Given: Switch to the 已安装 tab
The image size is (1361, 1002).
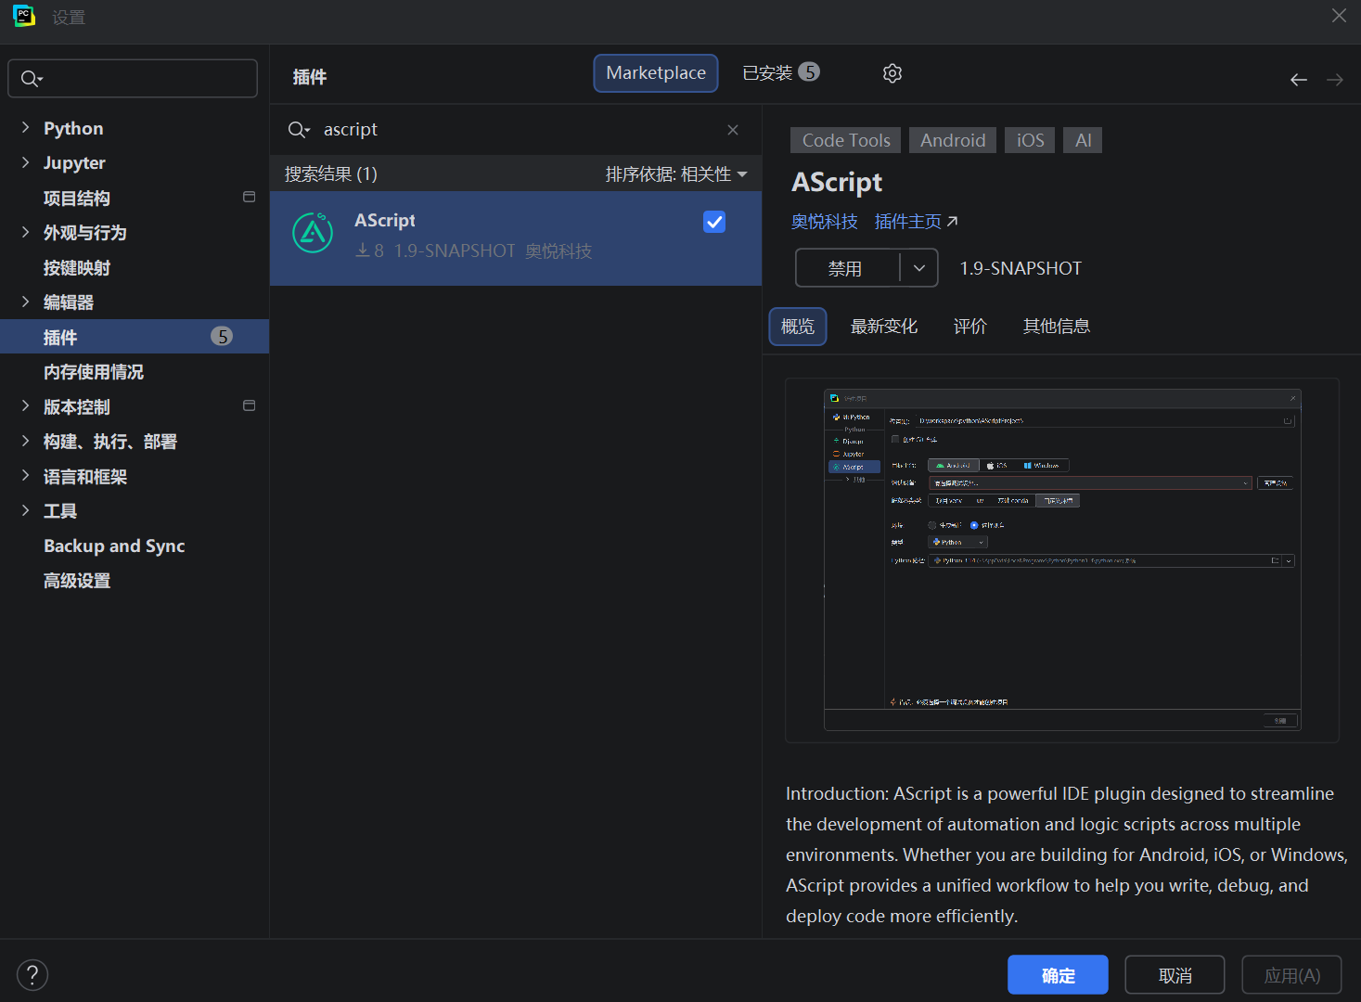Looking at the screenshot, I should click(x=779, y=73).
